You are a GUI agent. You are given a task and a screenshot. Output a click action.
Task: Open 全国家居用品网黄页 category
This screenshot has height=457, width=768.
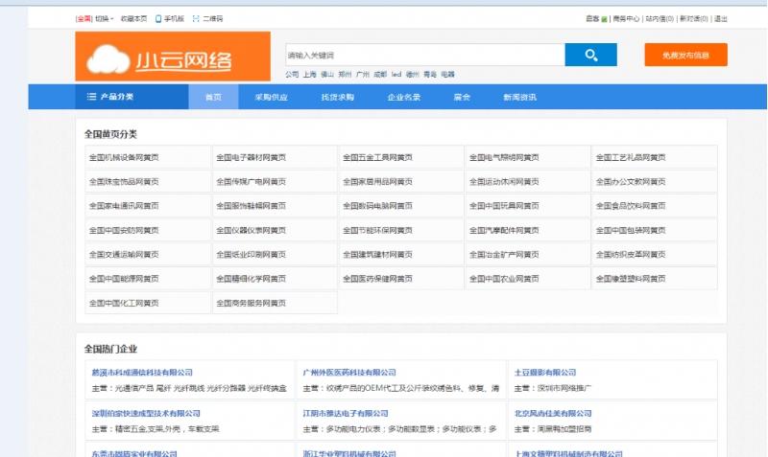click(x=377, y=181)
